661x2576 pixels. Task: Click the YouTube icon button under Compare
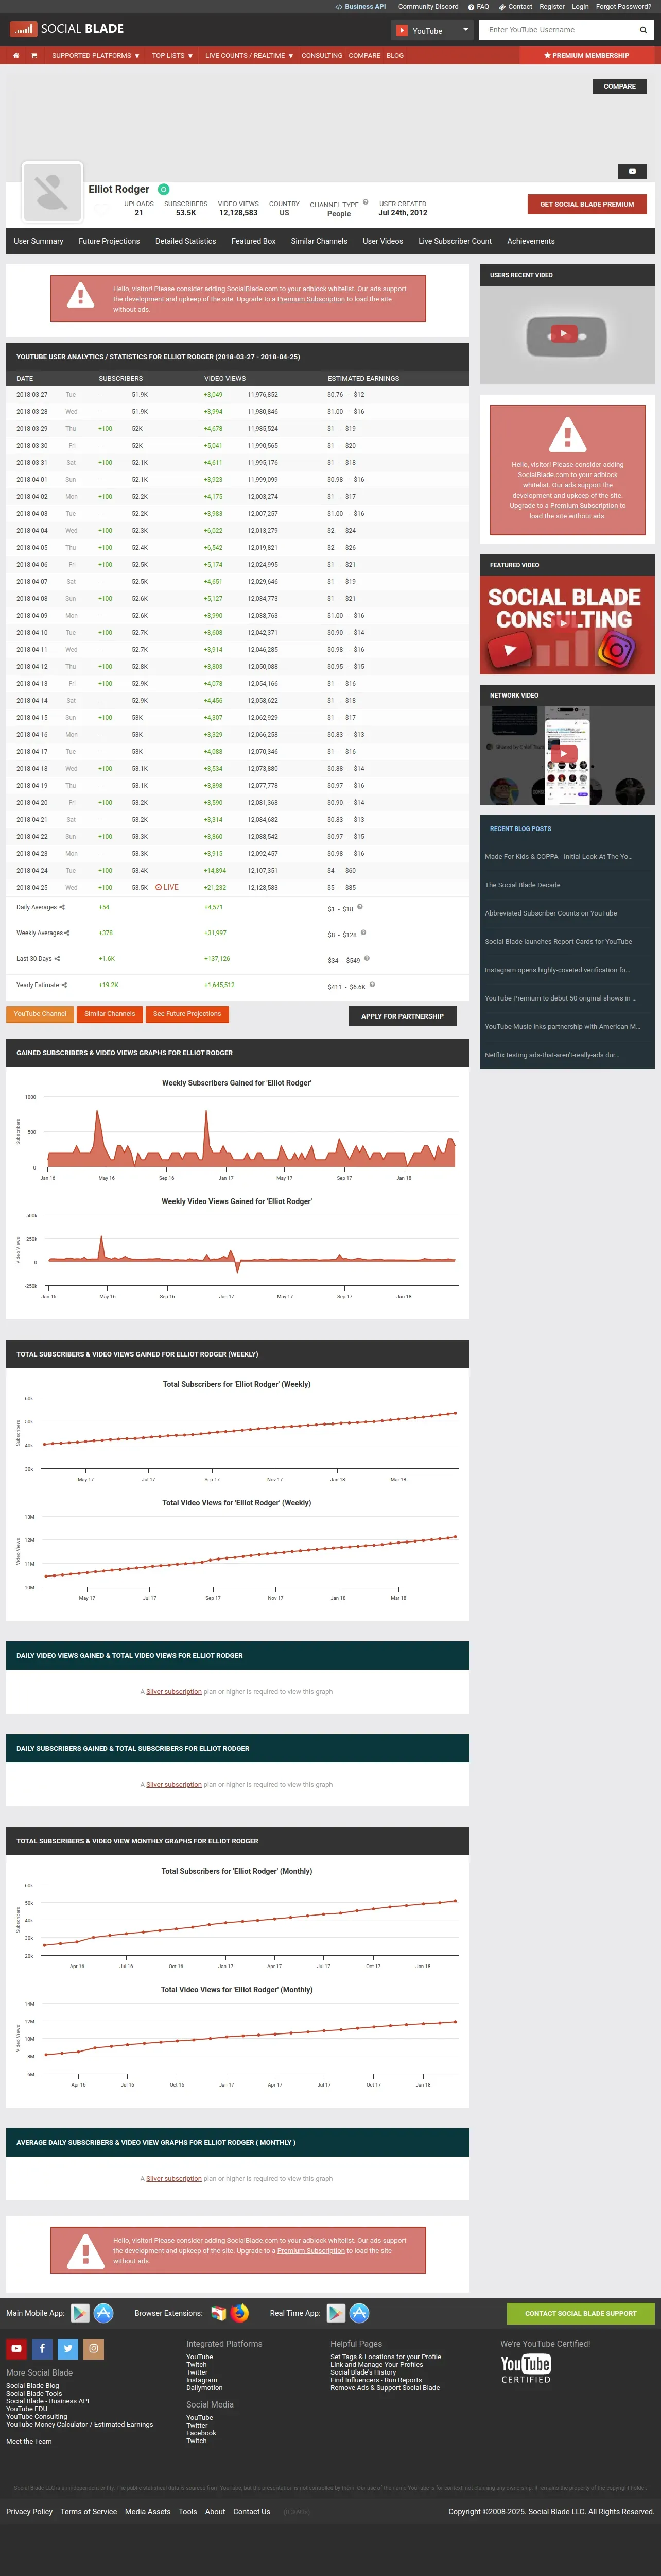[x=632, y=171]
